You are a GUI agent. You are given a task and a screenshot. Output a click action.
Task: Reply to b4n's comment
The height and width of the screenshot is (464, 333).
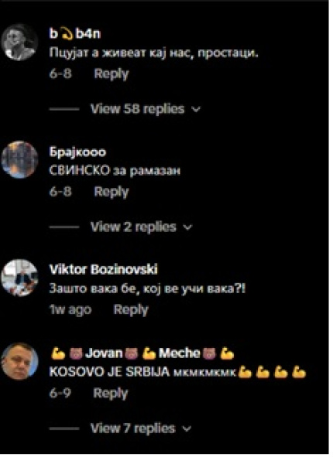(x=111, y=74)
